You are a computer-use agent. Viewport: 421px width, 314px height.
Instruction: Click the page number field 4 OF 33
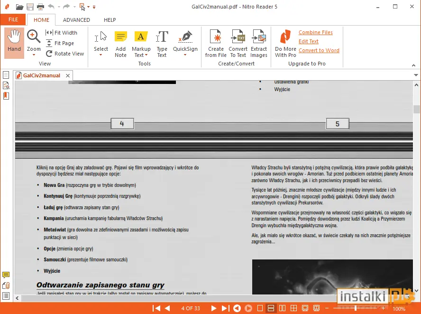[191, 308]
